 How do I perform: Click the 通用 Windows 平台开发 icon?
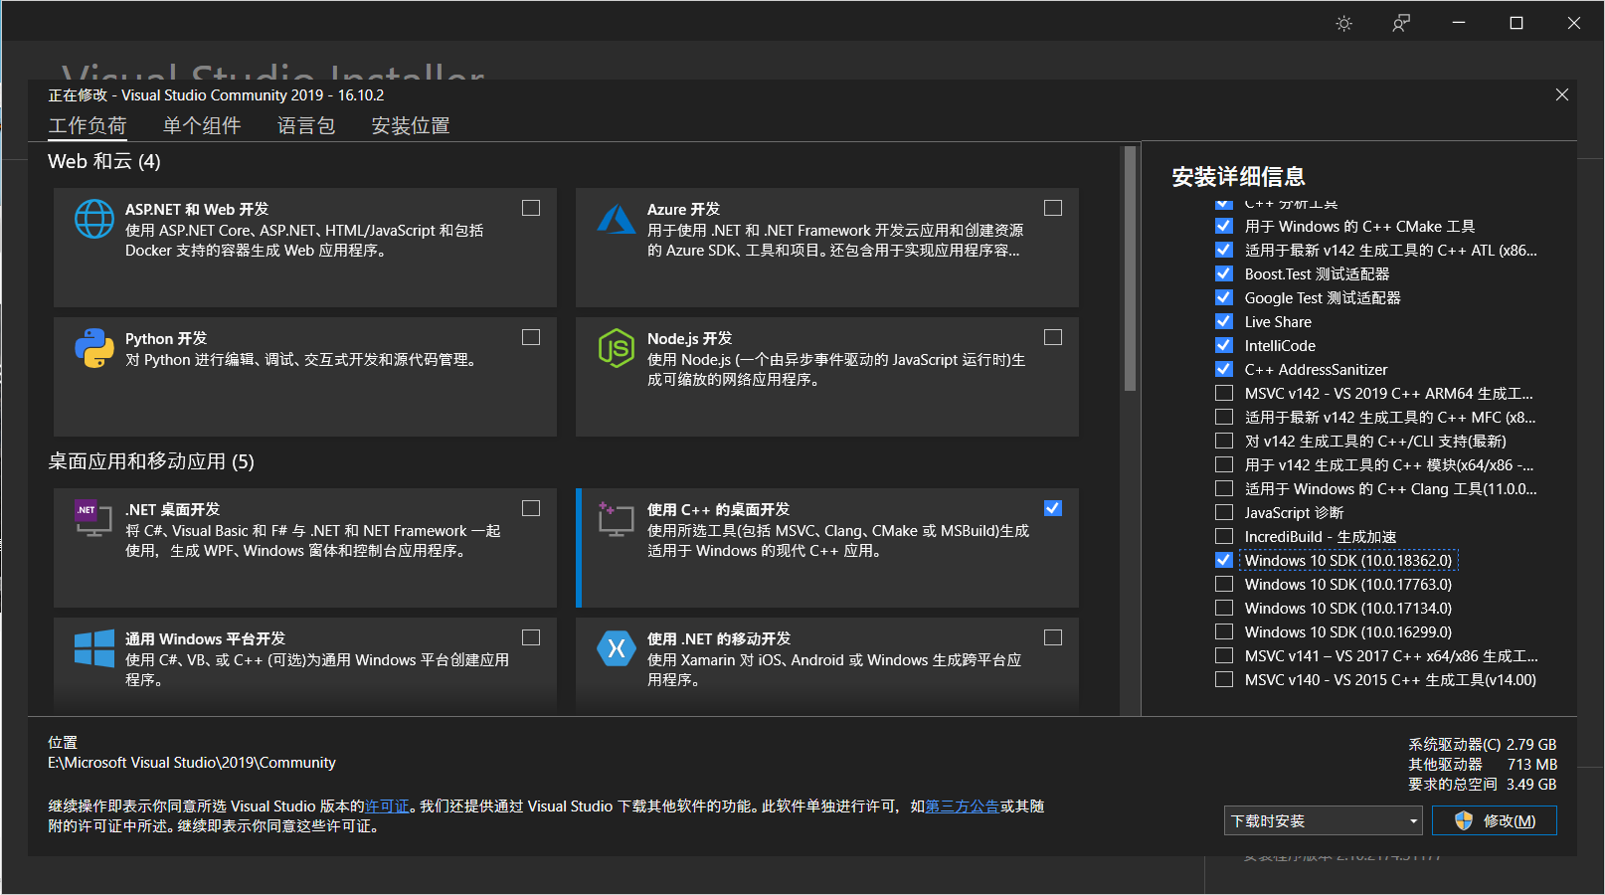tap(93, 648)
